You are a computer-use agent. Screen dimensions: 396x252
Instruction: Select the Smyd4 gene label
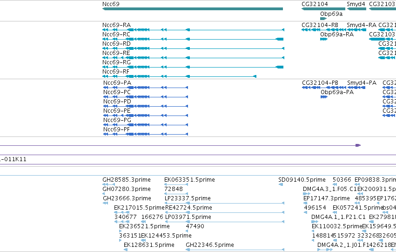tap(356, 4)
